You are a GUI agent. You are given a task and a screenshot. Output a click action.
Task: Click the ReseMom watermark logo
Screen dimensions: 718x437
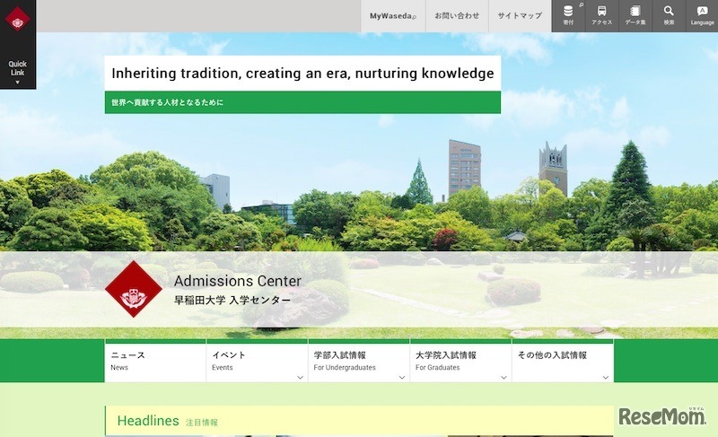click(x=662, y=417)
